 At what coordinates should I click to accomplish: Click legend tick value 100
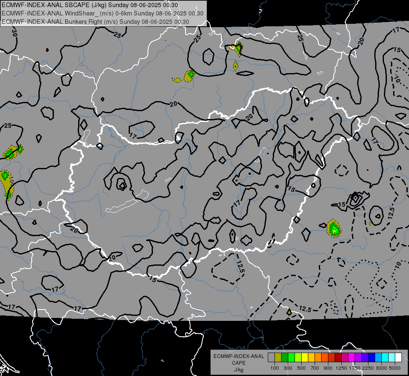point(274,368)
